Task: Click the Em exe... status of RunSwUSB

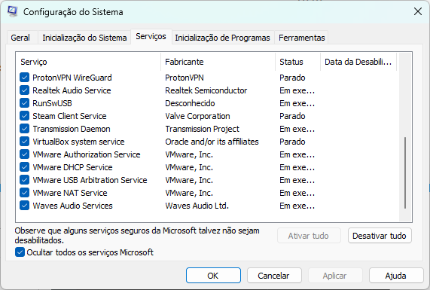Action: pyautogui.click(x=297, y=103)
